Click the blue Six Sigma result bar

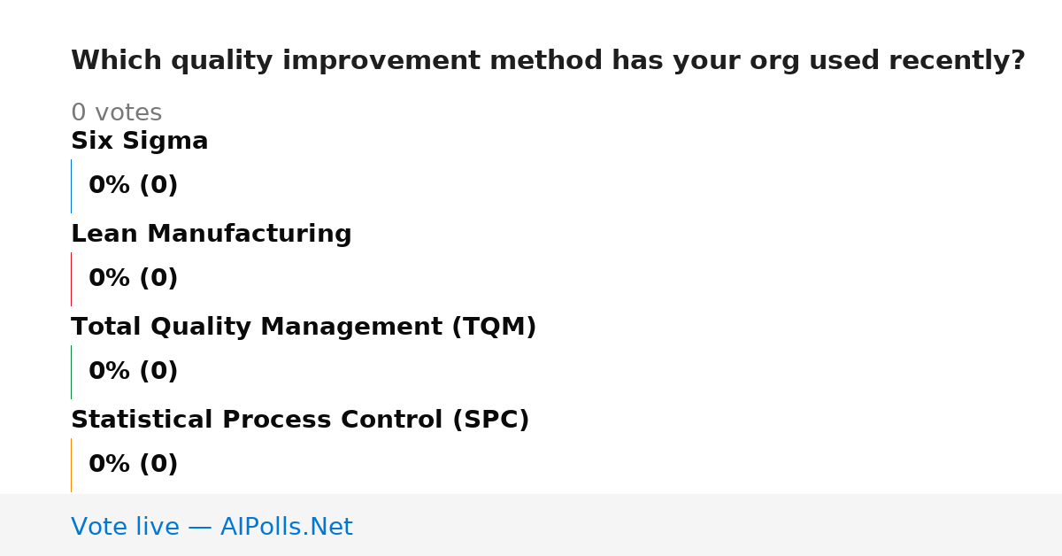71,186
